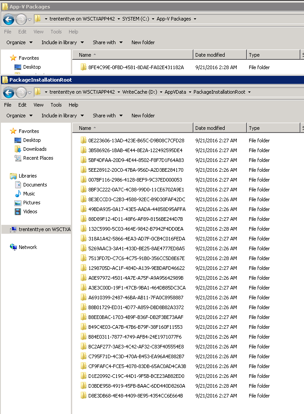Open Organize dropdown in PackageInstallationRoot window
The width and height of the screenshot is (304, 414).
click(19, 116)
